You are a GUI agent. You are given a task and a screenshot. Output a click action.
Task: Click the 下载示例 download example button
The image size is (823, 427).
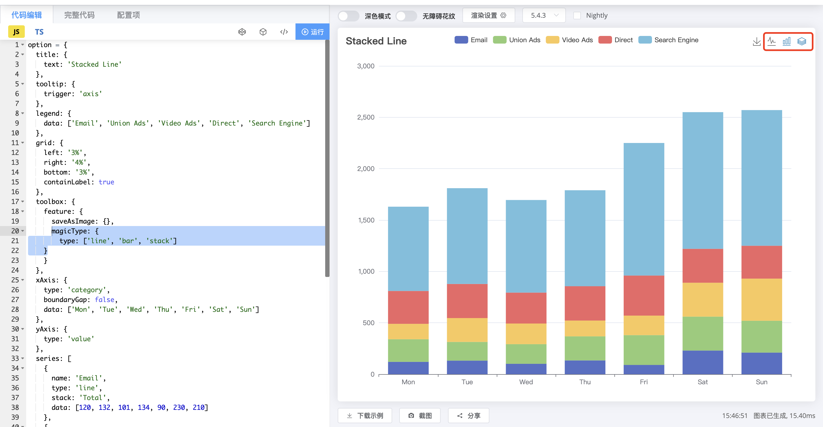coord(365,416)
